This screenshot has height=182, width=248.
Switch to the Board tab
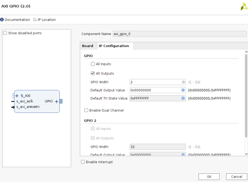pos(88,46)
